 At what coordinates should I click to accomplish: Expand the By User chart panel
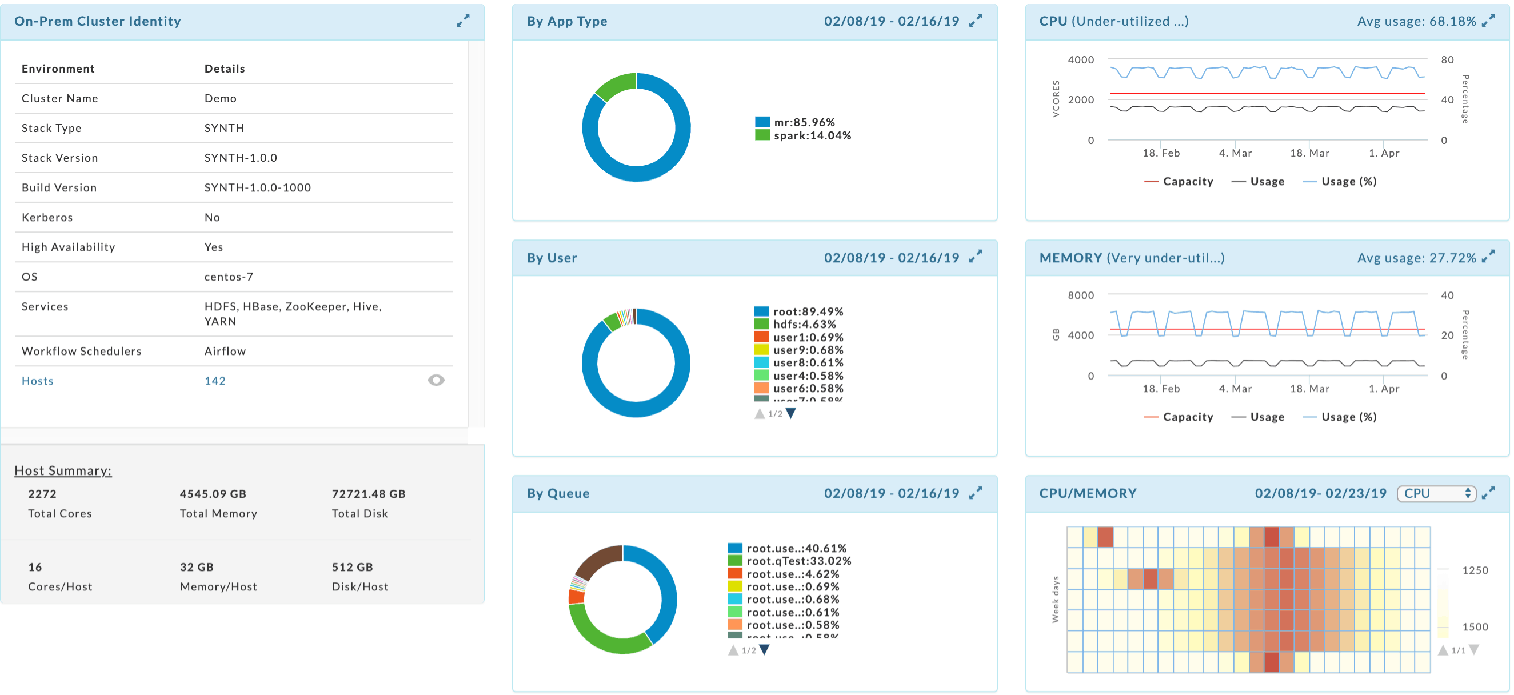point(975,257)
